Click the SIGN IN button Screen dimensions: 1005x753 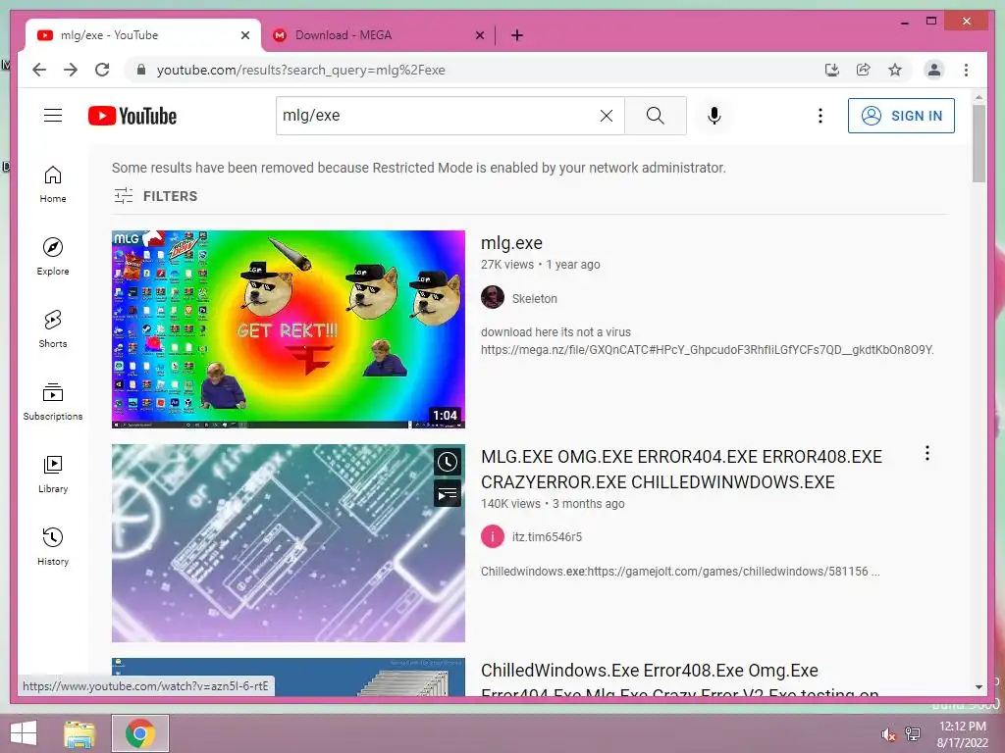pos(901,116)
